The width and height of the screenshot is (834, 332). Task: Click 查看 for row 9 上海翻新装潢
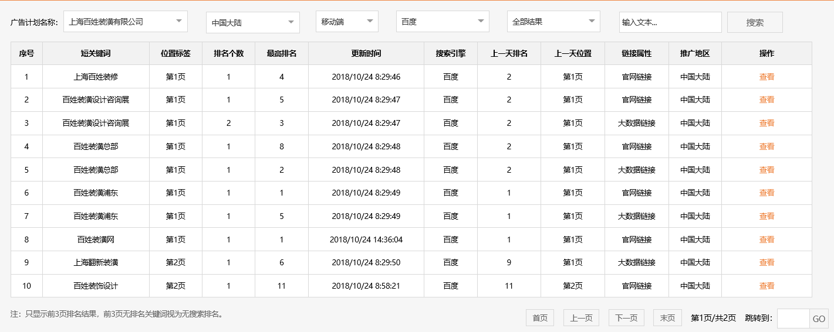pyautogui.click(x=767, y=262)
